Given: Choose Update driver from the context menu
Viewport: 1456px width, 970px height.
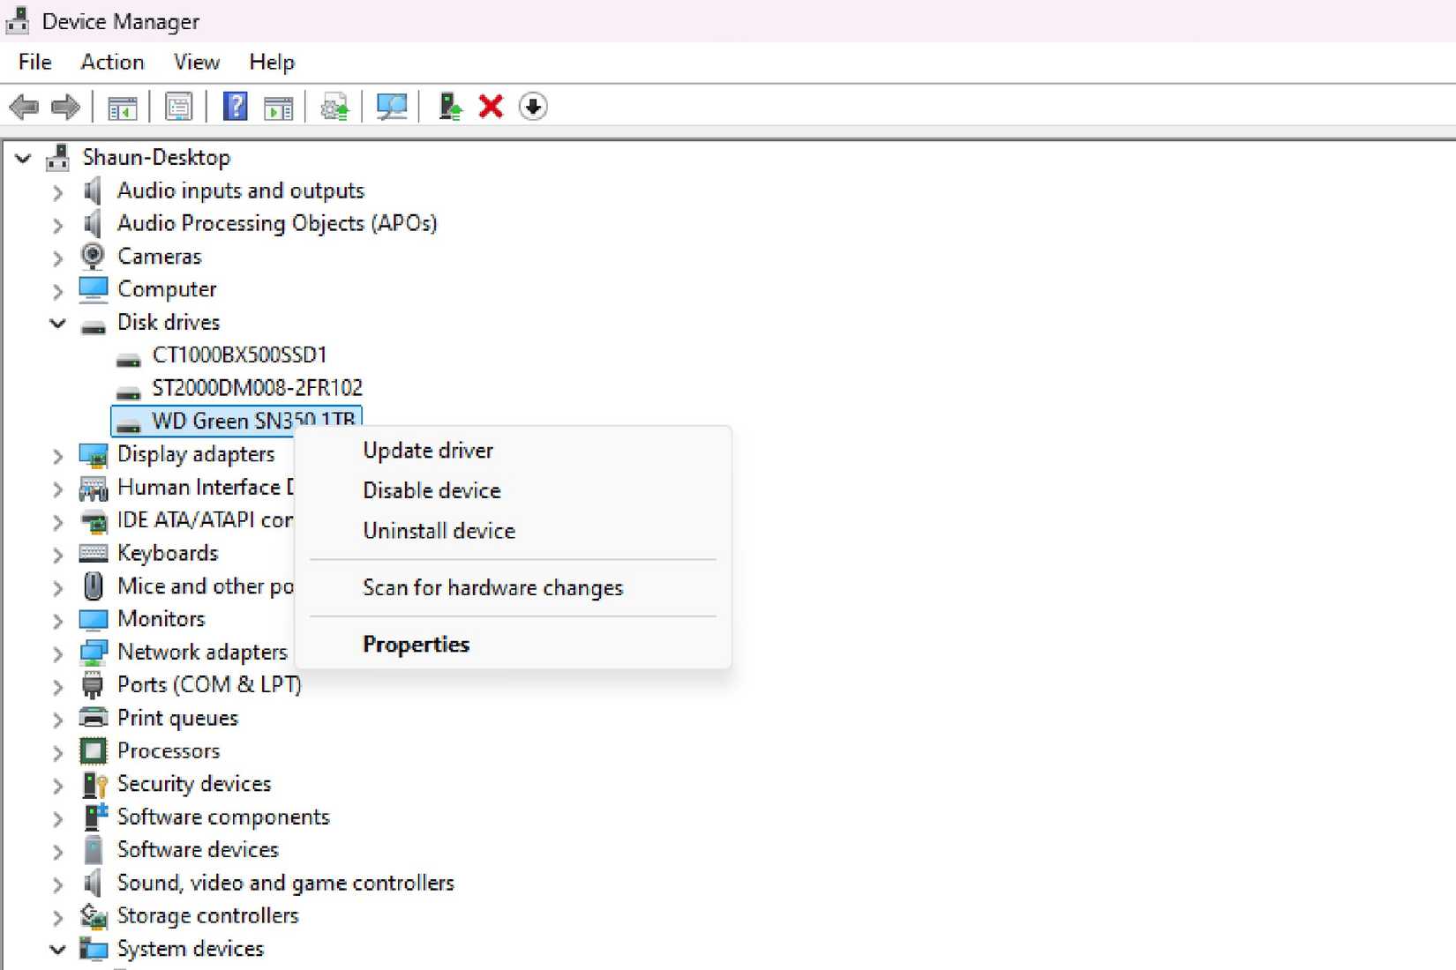Looking at the screenshot, I should [428, 450].
